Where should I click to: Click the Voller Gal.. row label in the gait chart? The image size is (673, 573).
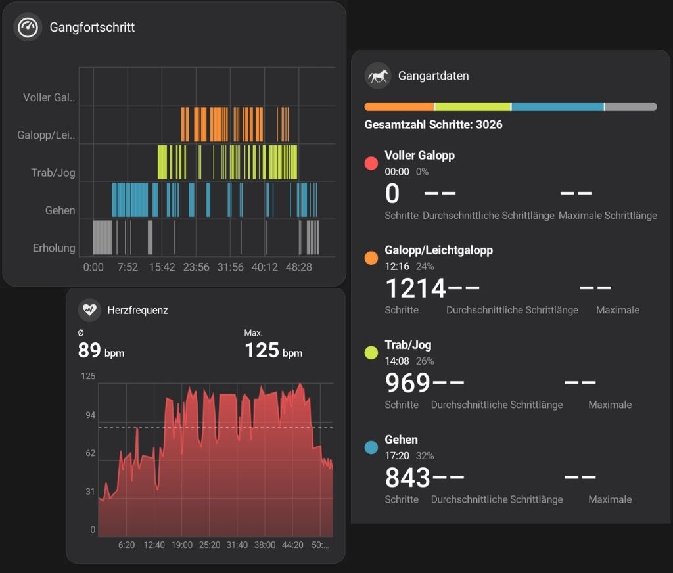[49, 97]
